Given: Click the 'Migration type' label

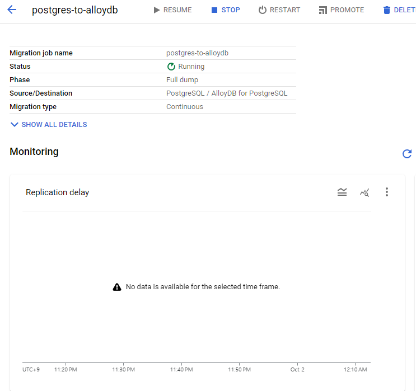Looking at the screenshot, I should (33, 107).
